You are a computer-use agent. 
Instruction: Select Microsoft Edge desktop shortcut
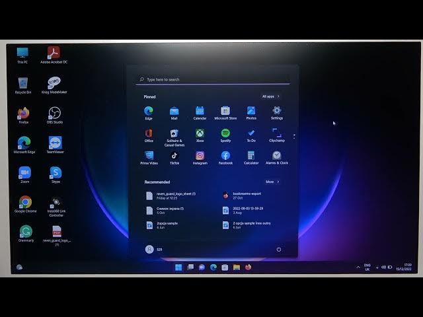pyautogui.click(x=24, y=145)
